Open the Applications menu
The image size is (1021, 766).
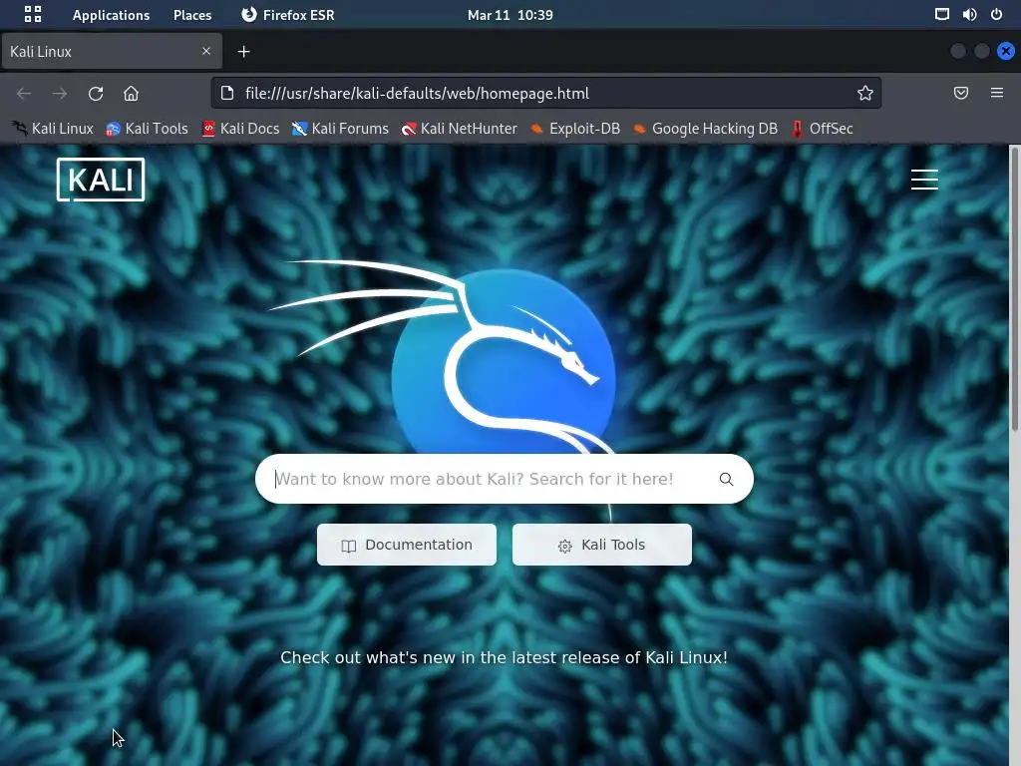[111, 15]
